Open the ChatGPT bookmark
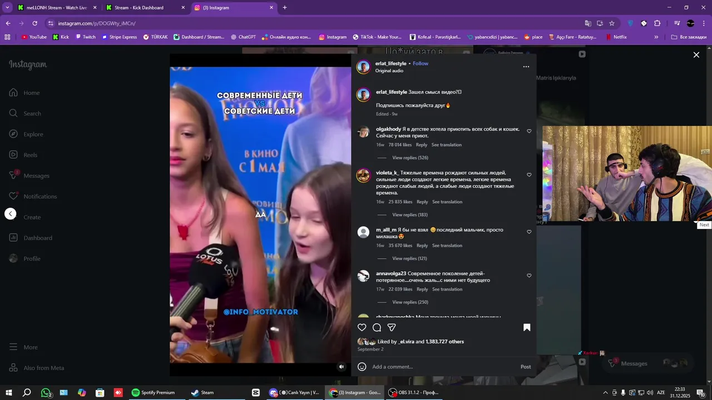The image size is (712, 400). [243, 37]
